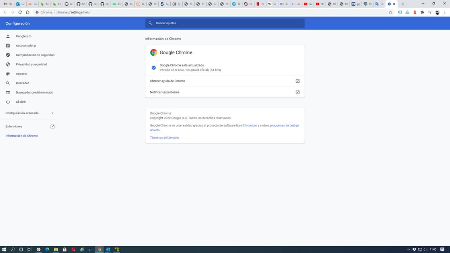450x253 pixels.
Task: Click the Aspecto palette icon
Action: (8, 74)
